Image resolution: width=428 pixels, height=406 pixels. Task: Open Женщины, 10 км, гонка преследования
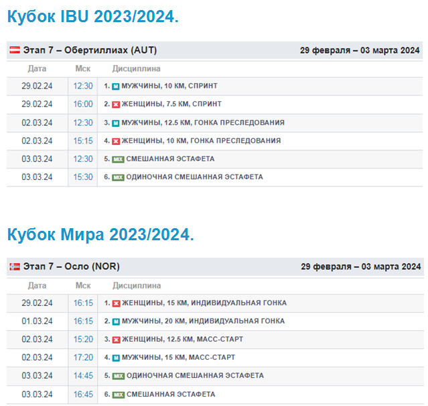click(201, 140)
